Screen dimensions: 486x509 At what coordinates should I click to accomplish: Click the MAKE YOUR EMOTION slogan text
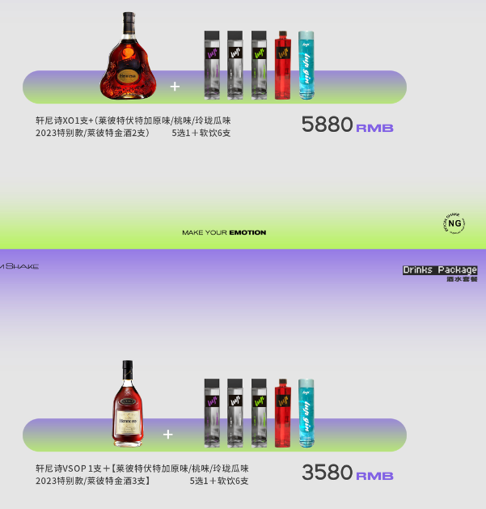[224, 232]
